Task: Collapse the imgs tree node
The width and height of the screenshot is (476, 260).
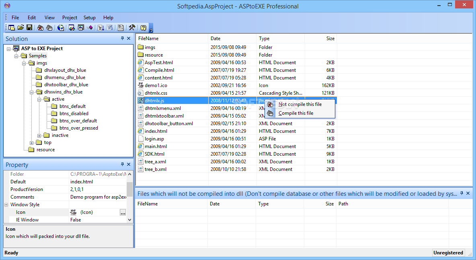Action: (24, 63)
